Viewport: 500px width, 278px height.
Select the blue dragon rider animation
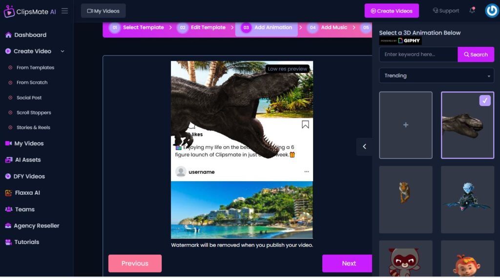click(467, 200)
